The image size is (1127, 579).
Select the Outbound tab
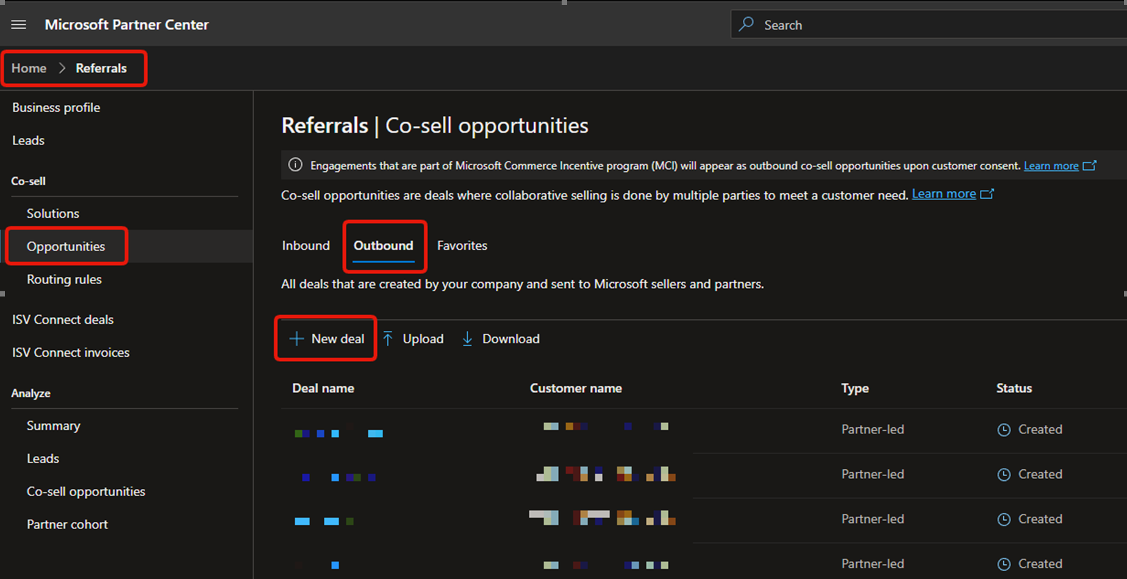[384, 246]
